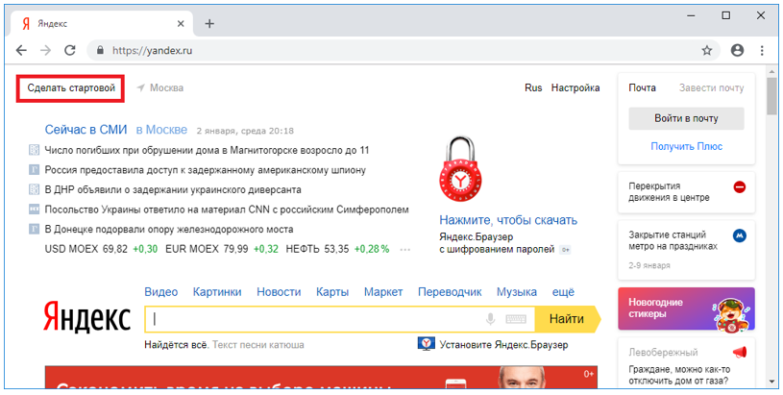Image resolution: width=783 pixels, height=395 pixels.
Task: Open the Маркет service tab
Action: 383,292
